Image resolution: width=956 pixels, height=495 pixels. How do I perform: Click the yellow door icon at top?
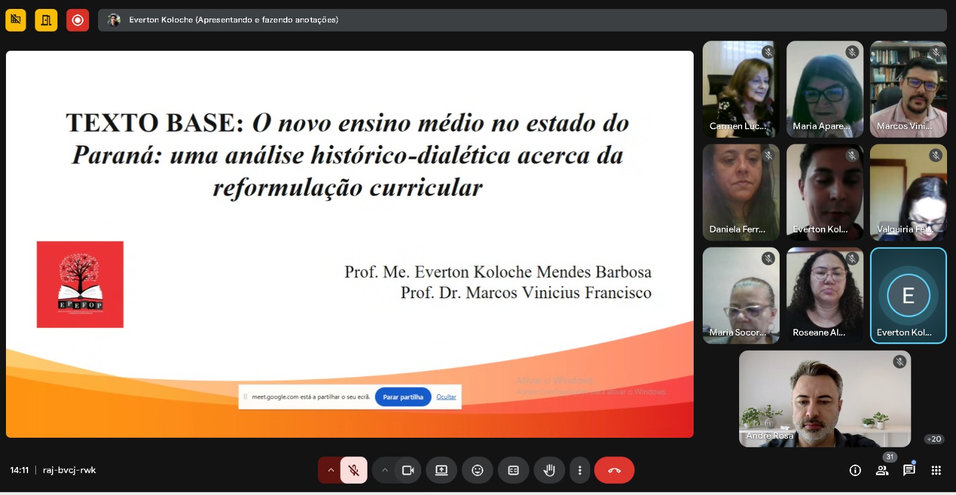(46, 20)
